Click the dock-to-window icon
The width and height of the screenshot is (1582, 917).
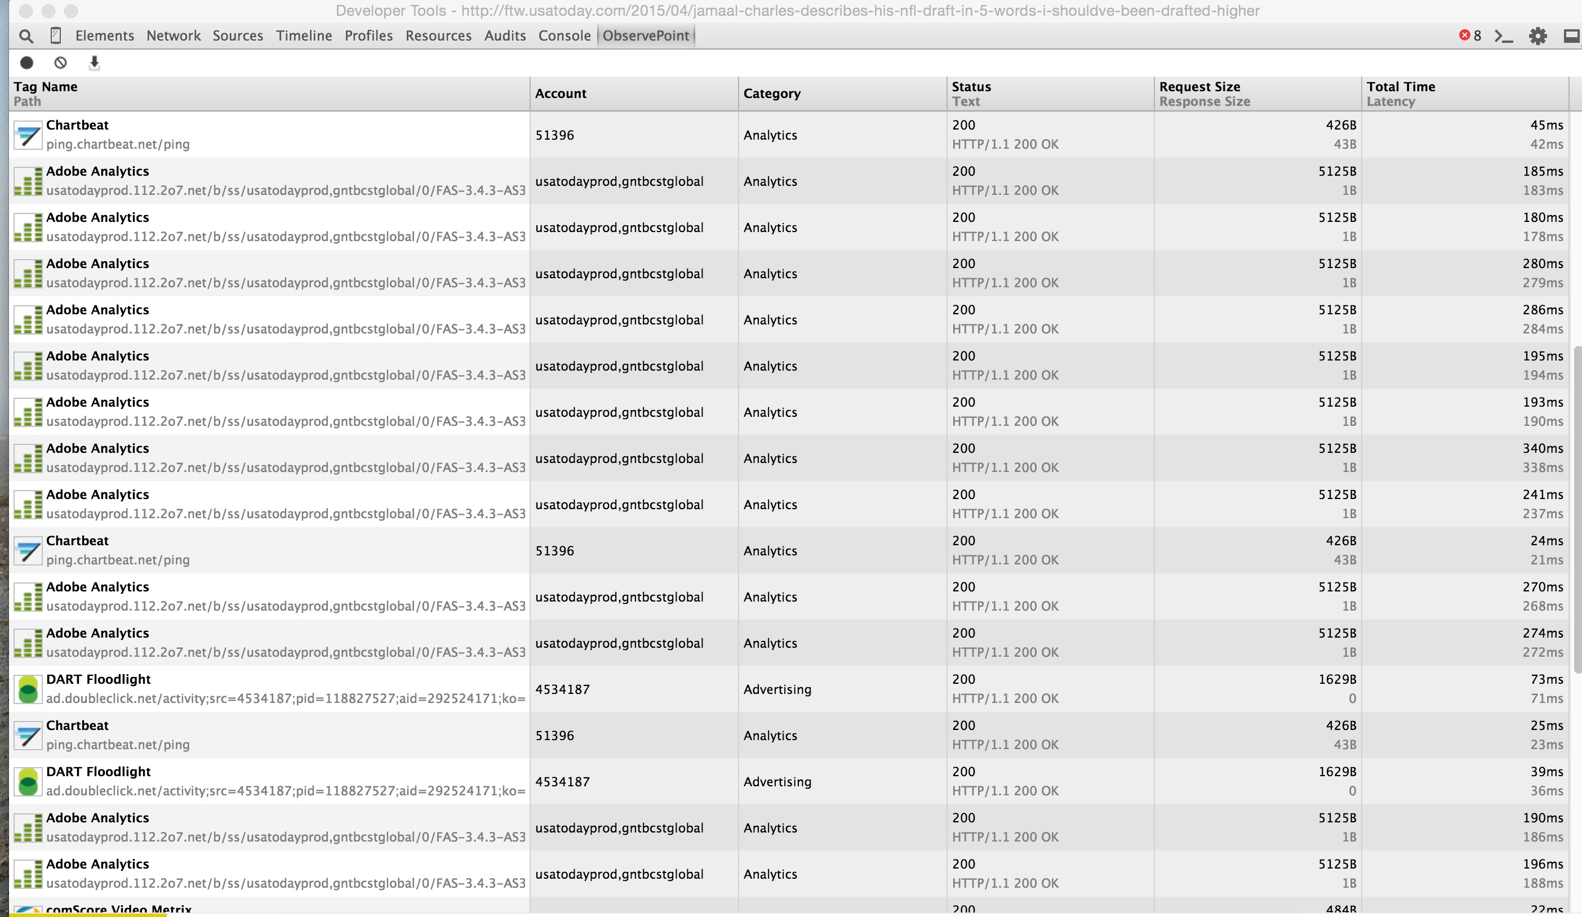pyautogui.click(x=1571, y=37)
